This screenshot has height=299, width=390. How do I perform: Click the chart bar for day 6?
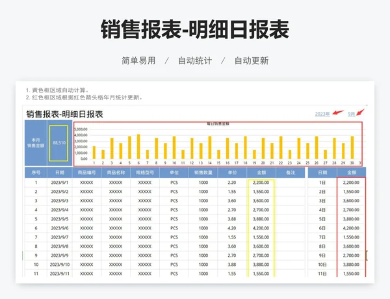click(x=138, y=146)
